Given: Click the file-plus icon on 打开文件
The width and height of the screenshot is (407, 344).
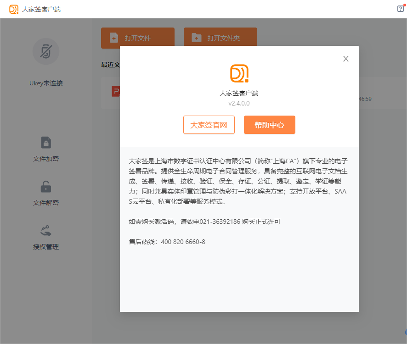Looking at the screenshot, I should pyautogui.click(x=114, y=38).
